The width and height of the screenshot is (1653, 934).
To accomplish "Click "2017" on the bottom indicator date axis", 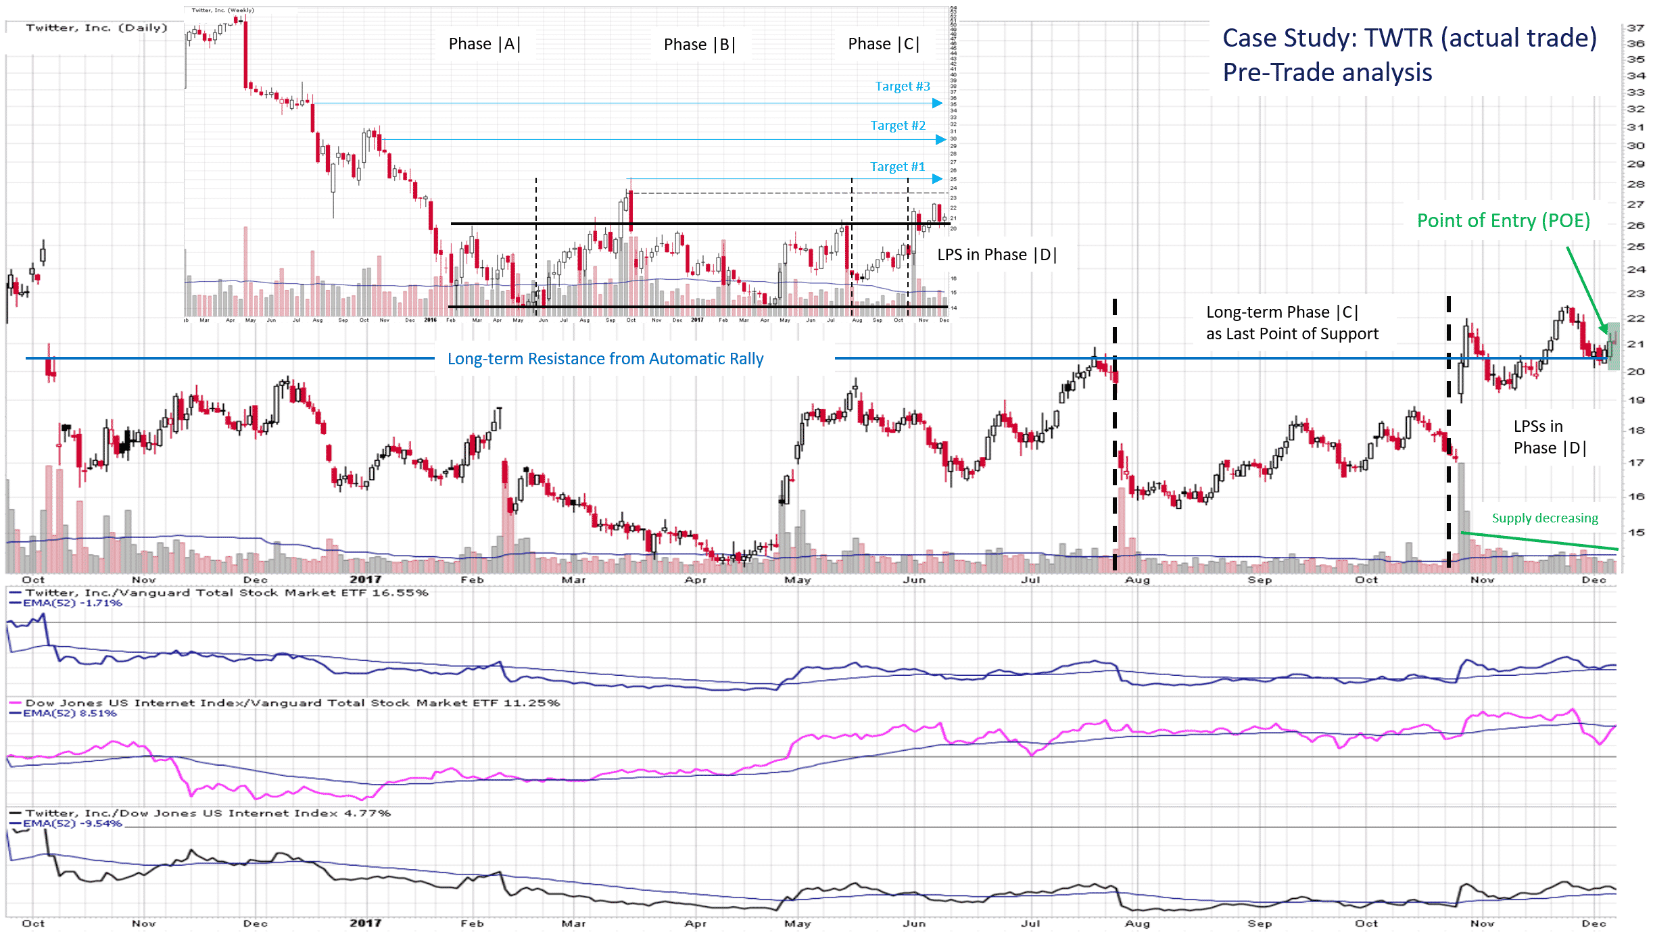I will point(366,923).
